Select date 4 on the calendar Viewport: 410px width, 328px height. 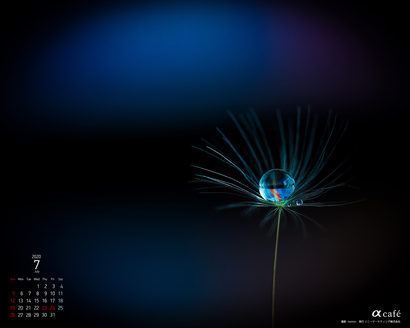tap(61, 286)
